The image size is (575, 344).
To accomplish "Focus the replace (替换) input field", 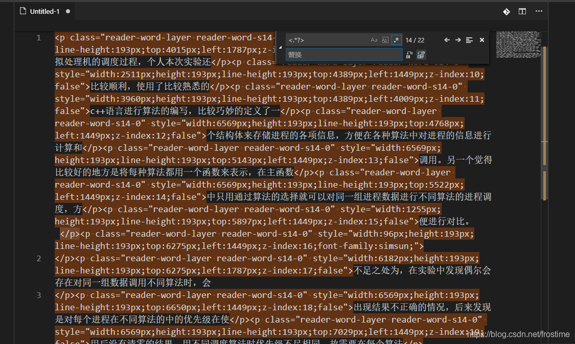I will pyautogui.click(x=344, y=55).
